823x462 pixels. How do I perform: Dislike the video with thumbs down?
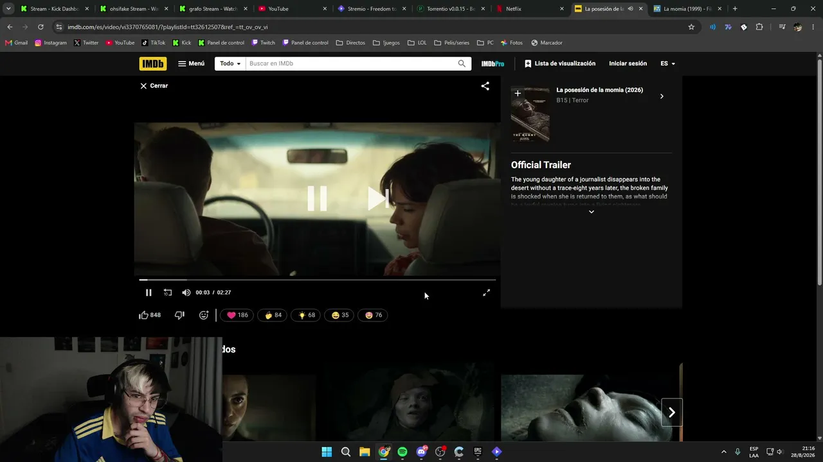coord(179,315)
